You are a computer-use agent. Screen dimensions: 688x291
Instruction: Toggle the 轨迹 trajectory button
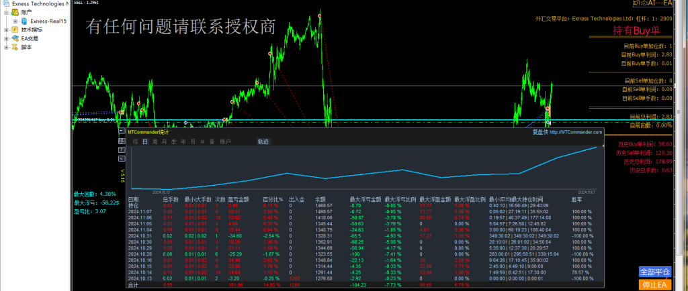click(263, 141)
